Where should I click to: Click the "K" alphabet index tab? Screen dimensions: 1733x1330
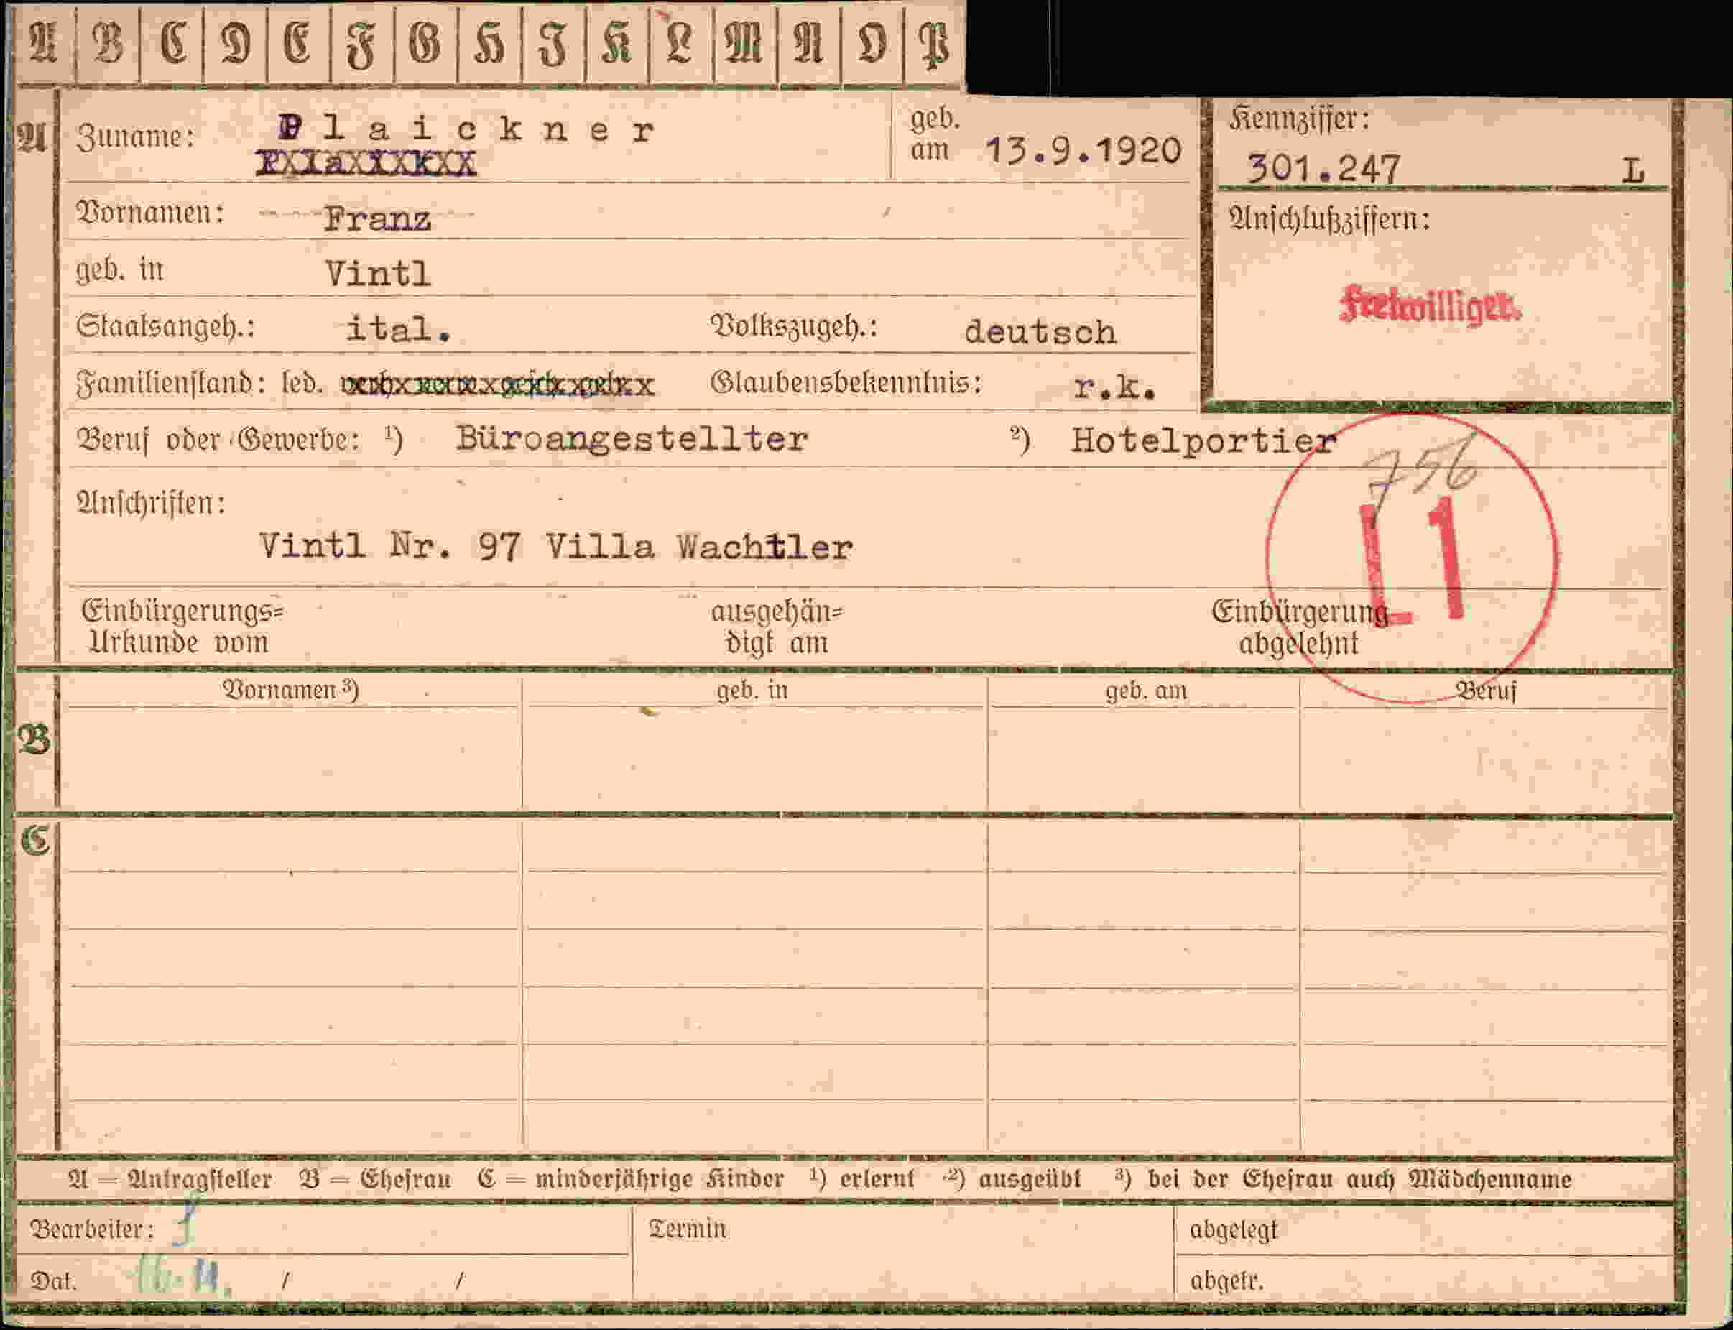point(616,44)
